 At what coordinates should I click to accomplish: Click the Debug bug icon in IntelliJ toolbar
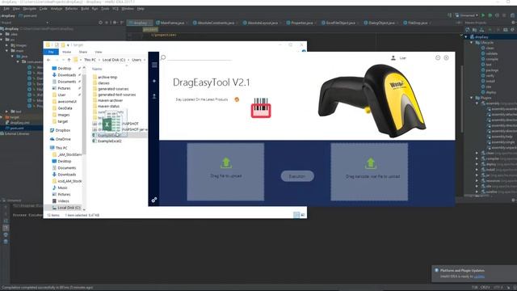pyautogui.click(x=490, y=15)
